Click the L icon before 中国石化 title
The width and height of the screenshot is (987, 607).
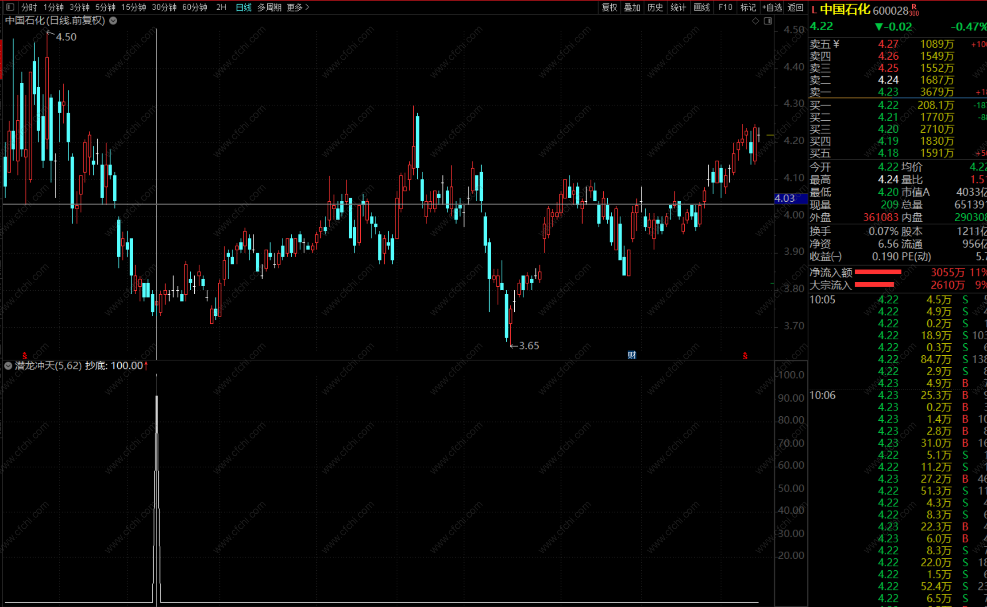[814, 10]
